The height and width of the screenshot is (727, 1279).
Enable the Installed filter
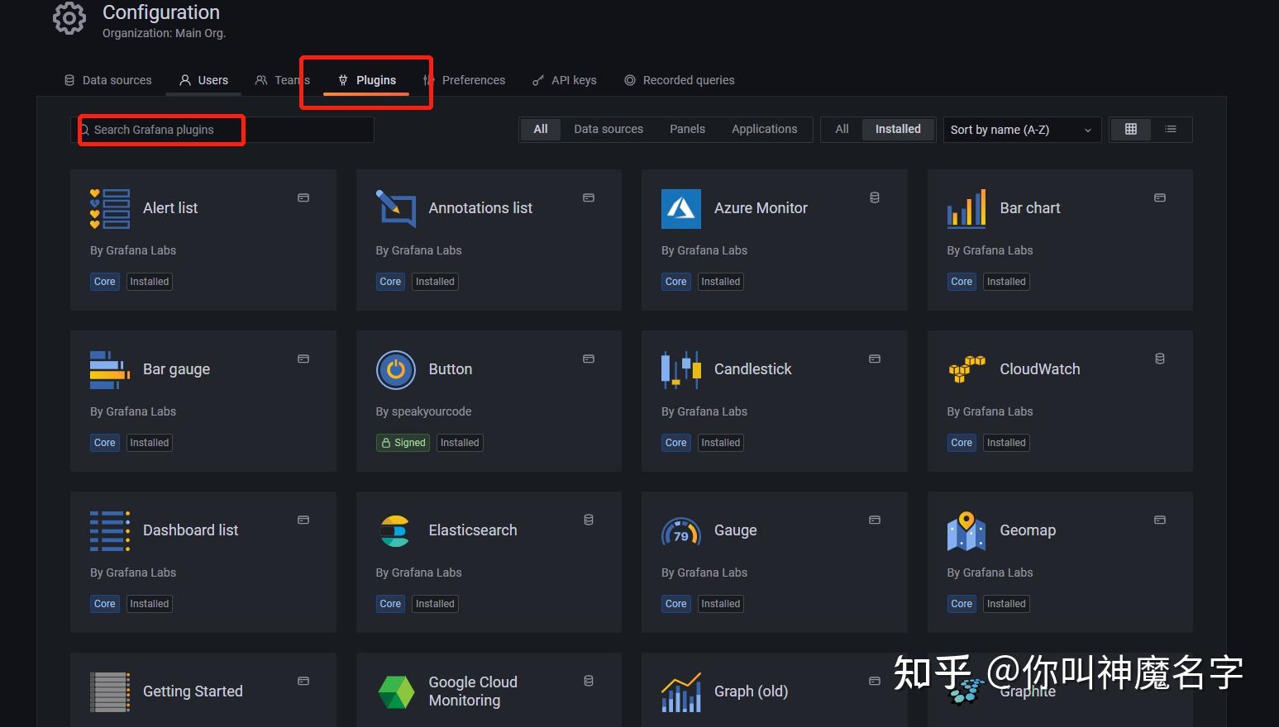click(x=897, y=129)
